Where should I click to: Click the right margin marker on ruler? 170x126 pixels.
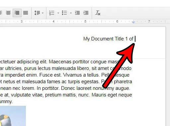pos(133,22)
